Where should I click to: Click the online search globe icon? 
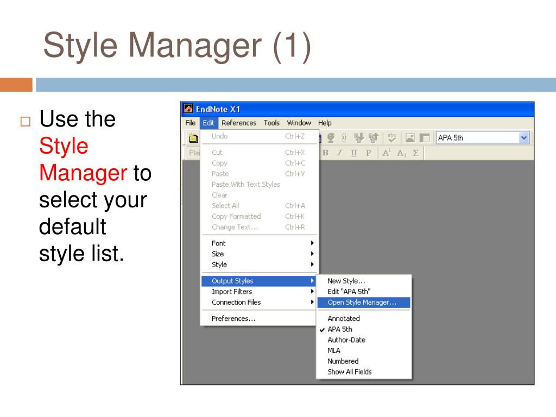pyautogui.click(x=331, y=137)
